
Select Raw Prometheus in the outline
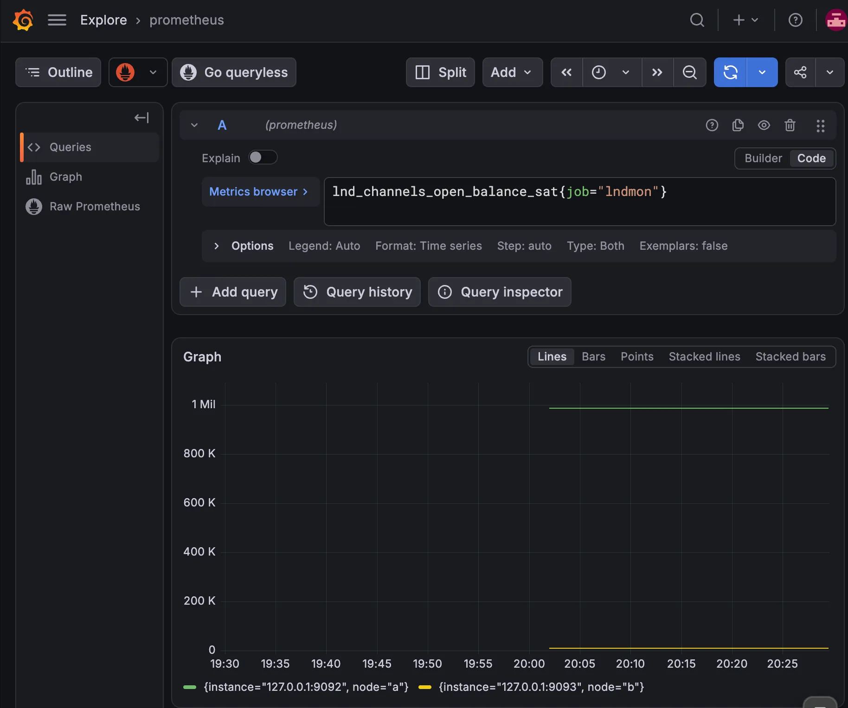tap(90, 207)
